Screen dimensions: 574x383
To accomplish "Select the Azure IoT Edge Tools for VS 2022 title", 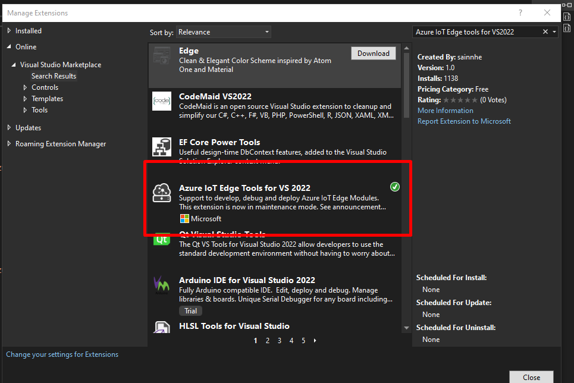I will [x=244, y=188].
